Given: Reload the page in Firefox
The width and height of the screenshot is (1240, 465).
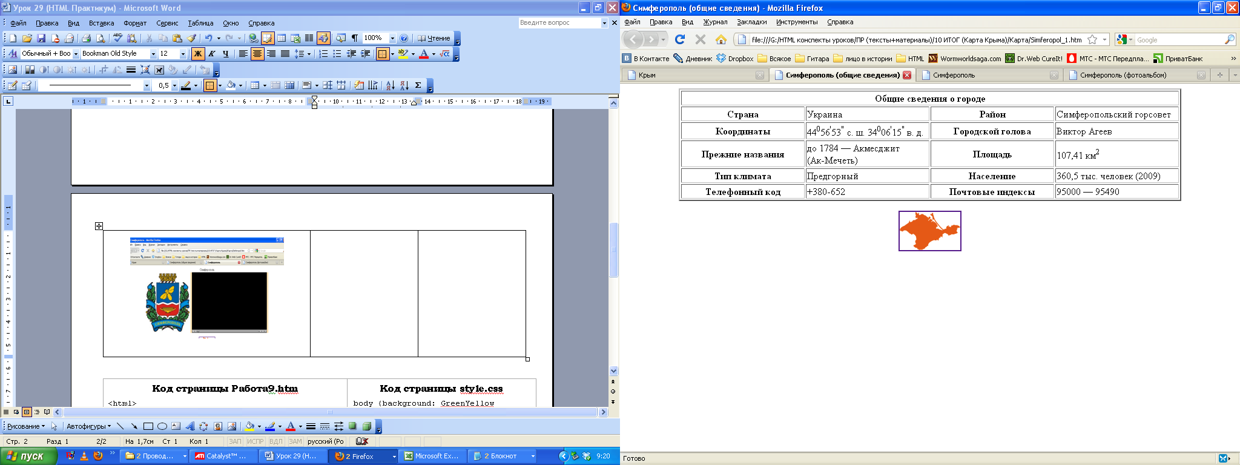Looking at the screenshot, I should 680,39.
